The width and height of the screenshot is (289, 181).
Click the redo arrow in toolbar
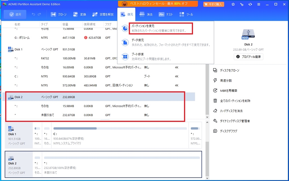tap(39, 14)
